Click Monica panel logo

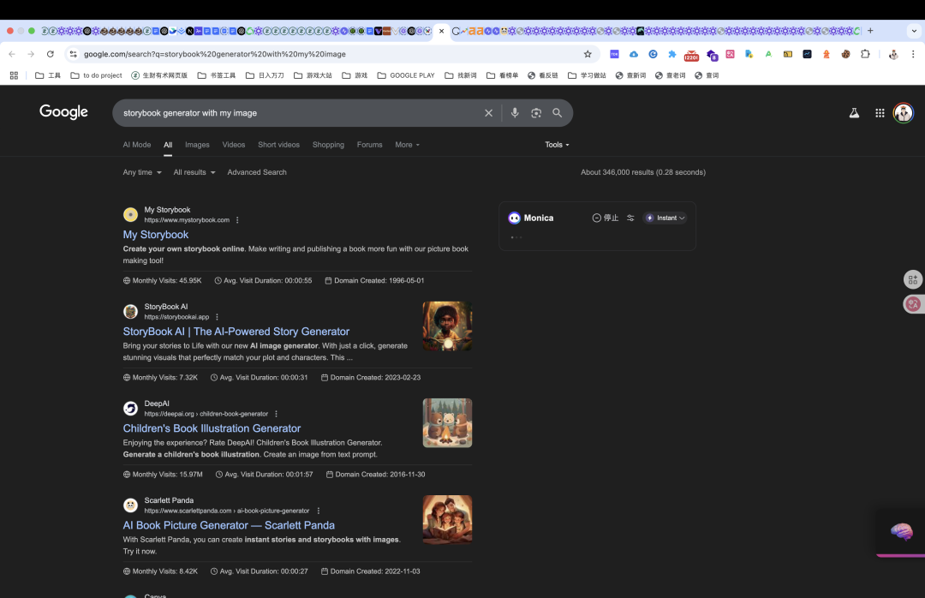515,218
